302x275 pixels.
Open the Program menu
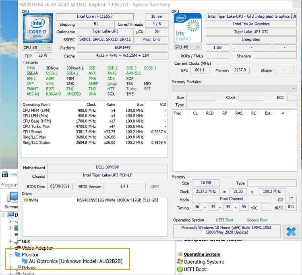tap(9, 185)
